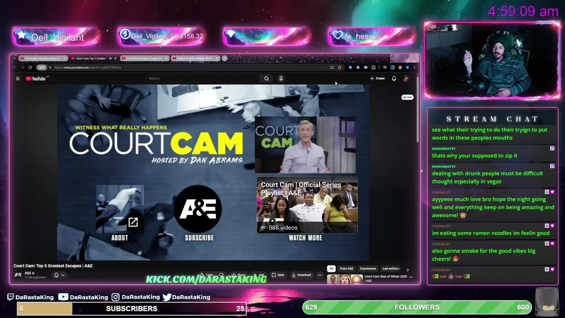Bookmark this page with the star icon
565x318 pixels.
click(339, 68)
